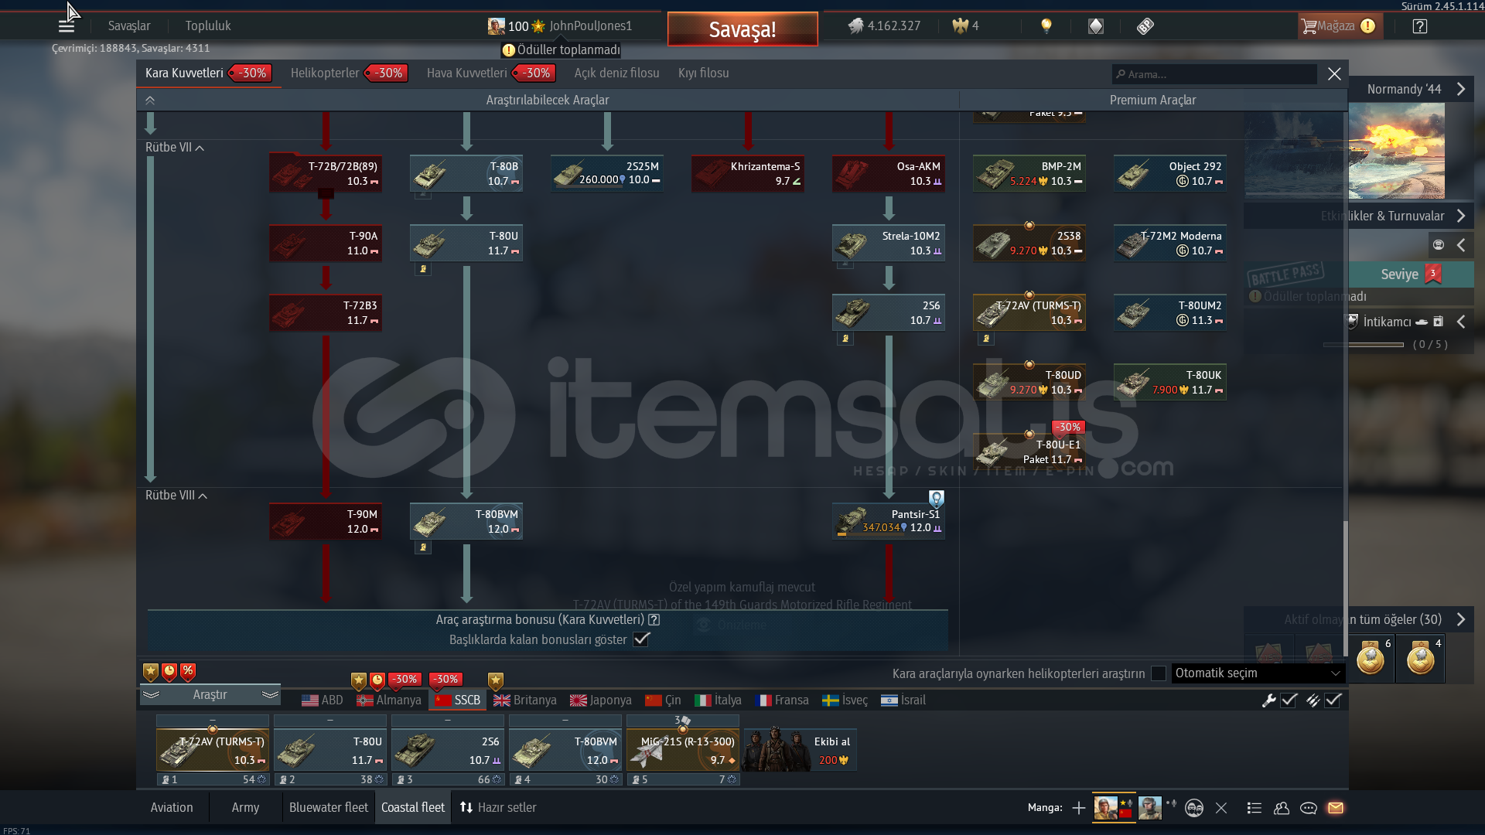Screen dimensions: 1485x835
Task: Select the 2S25M vehicle card
Action: coord(607,173)
